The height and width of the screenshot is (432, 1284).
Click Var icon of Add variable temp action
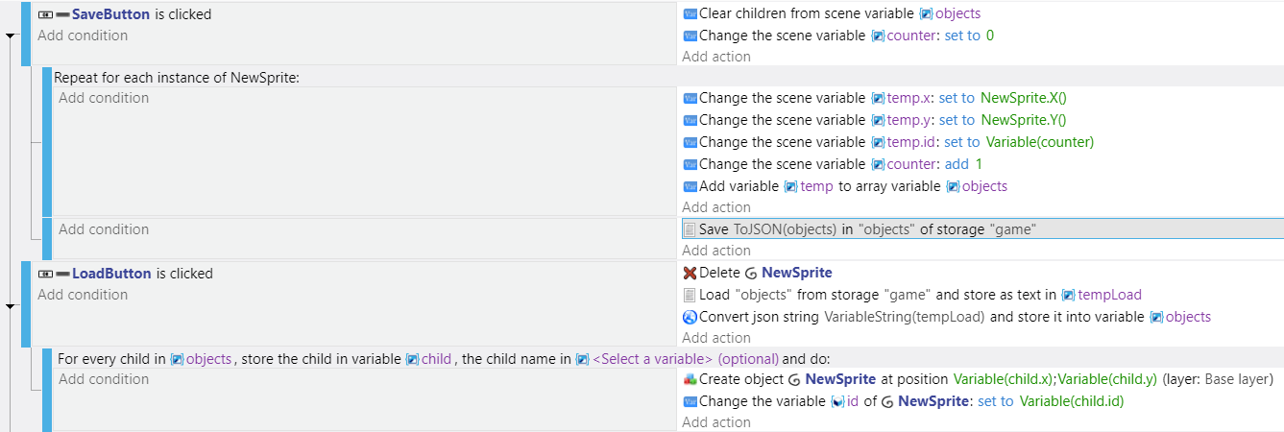(x=690, y=186)
